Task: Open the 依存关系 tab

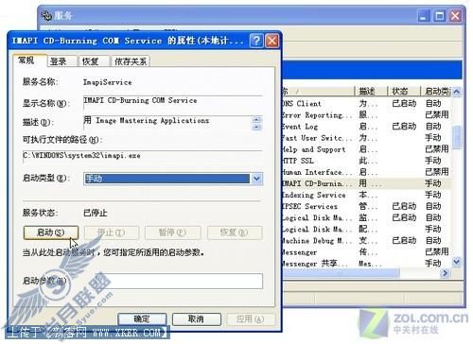Action: 131,61
